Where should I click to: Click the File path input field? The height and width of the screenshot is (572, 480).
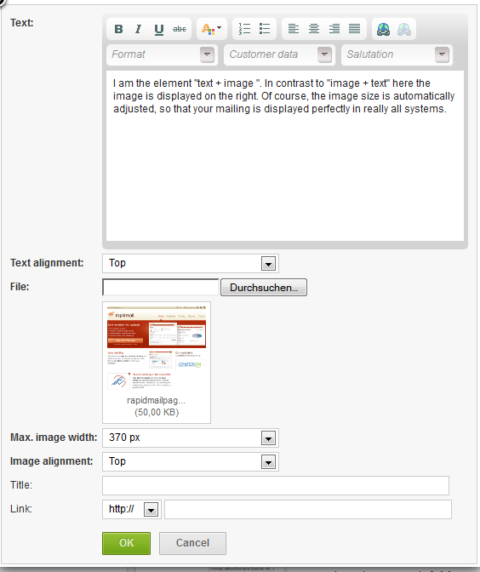[x=161, y=288]
